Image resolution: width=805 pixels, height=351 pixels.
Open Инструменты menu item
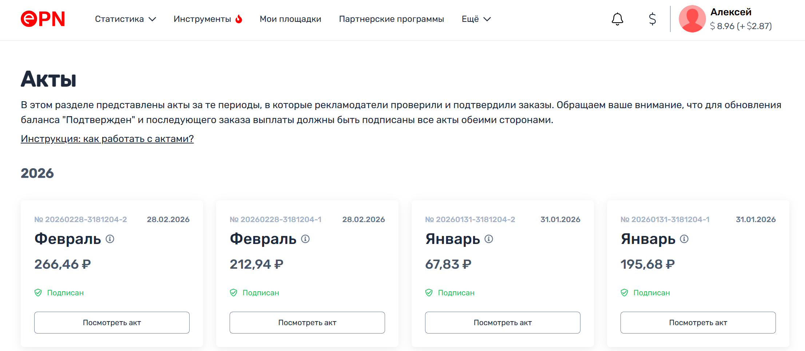[202, 19]
